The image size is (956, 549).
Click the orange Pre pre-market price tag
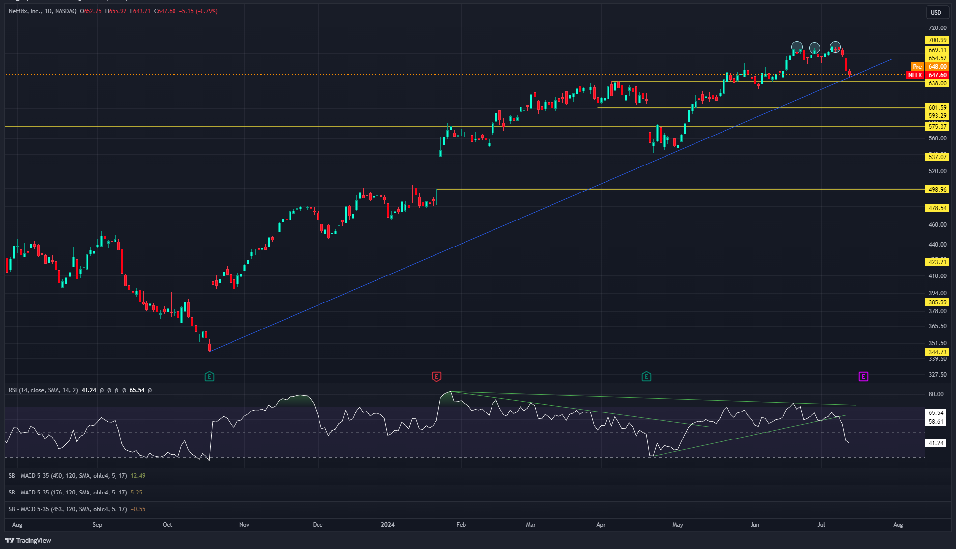point(930,67)
